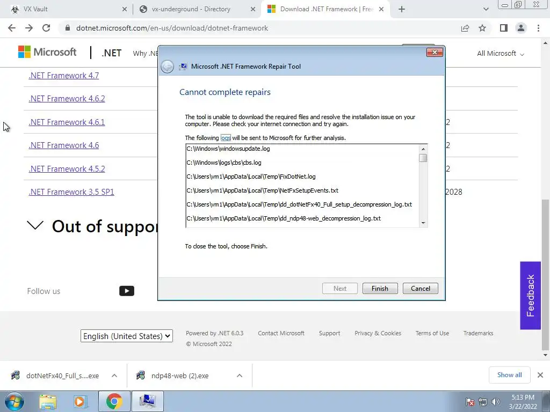Viewport: 550px width, 412px height.
Task: Switch to vx-underground - Directory tab
Action: pos(197,10)
